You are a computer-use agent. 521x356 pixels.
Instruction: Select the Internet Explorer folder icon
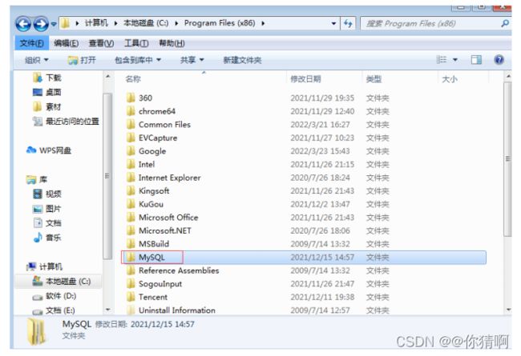coord(131,178)
